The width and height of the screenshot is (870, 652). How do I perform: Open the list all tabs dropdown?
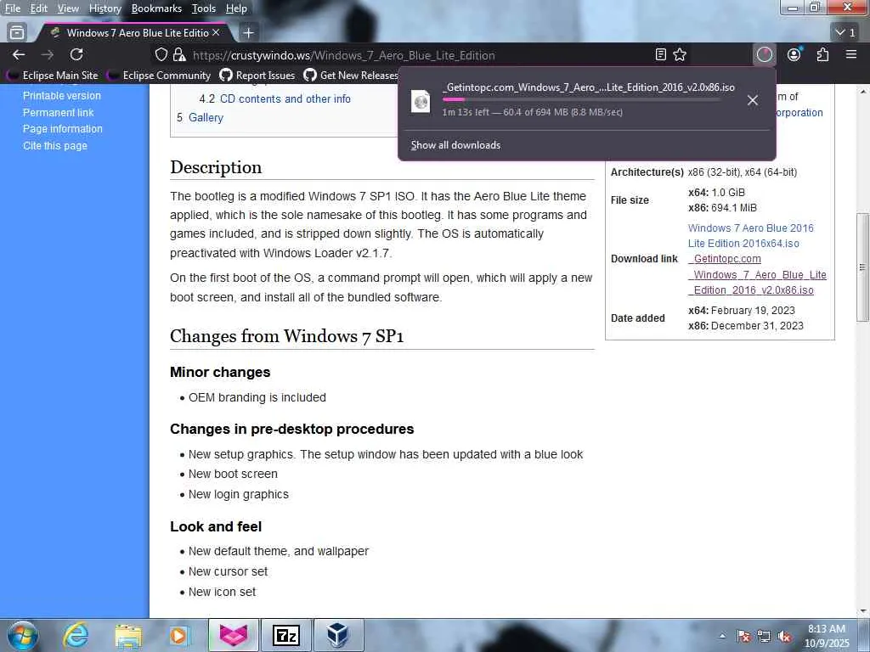coord(845,33)
